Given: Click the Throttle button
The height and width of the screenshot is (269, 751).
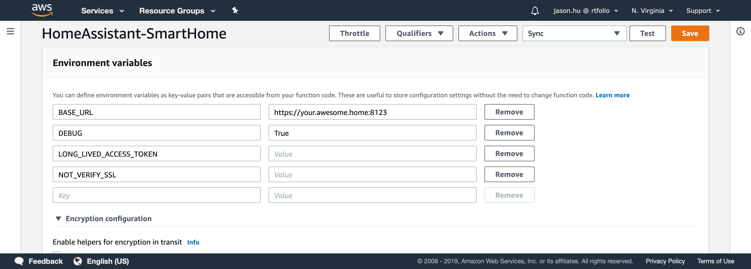Looking at the screenshot, I should 354,33.
